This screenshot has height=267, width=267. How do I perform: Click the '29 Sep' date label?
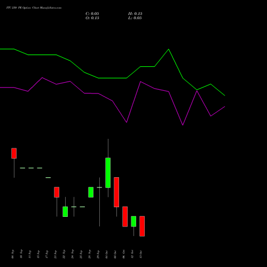click(98, 254)
